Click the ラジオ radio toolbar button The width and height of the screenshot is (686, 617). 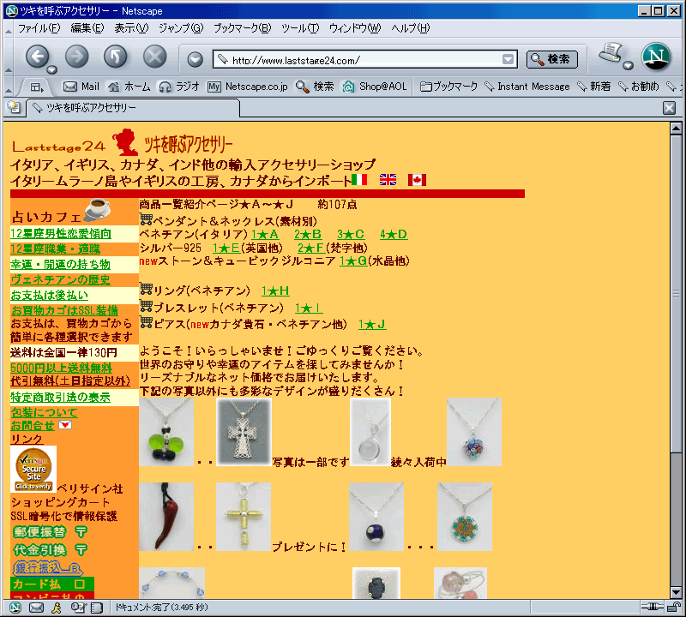pos(178,87)
